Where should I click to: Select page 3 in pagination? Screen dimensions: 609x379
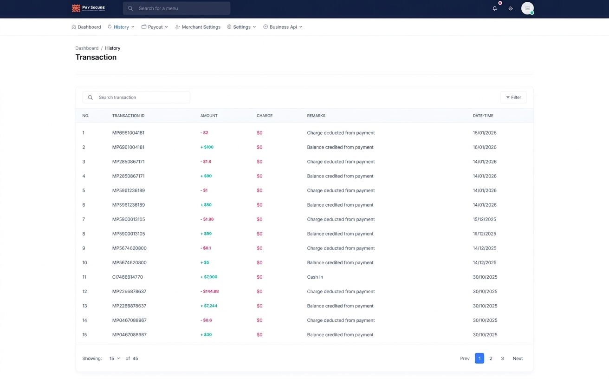coord(502,359)
